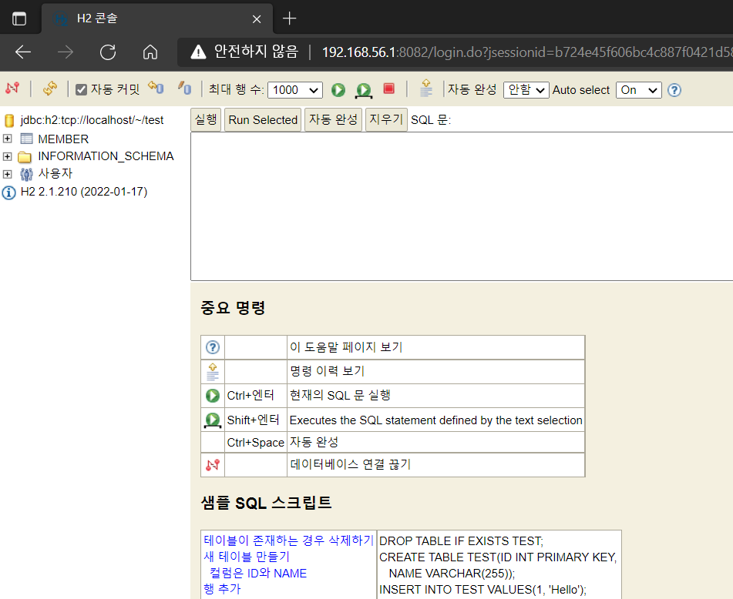This screenshot has height=599, width=733.
Task: Click inside the SQL statement text area
Action: (462, 206)
